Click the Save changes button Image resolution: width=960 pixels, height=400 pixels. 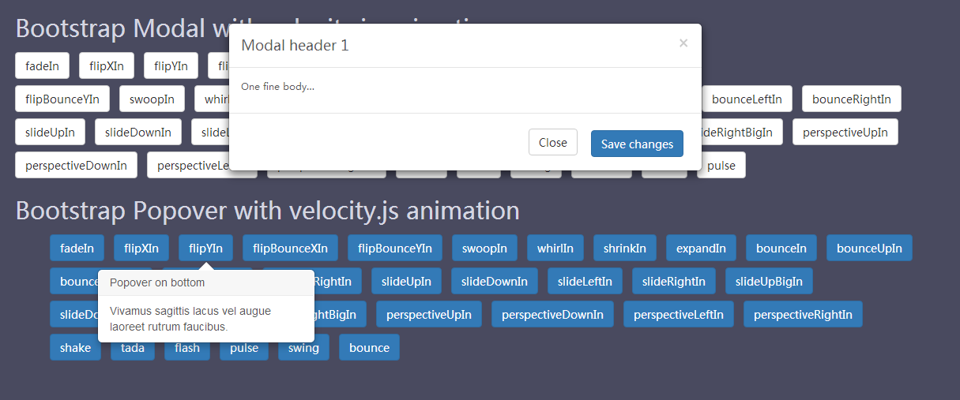pos(637,144)
